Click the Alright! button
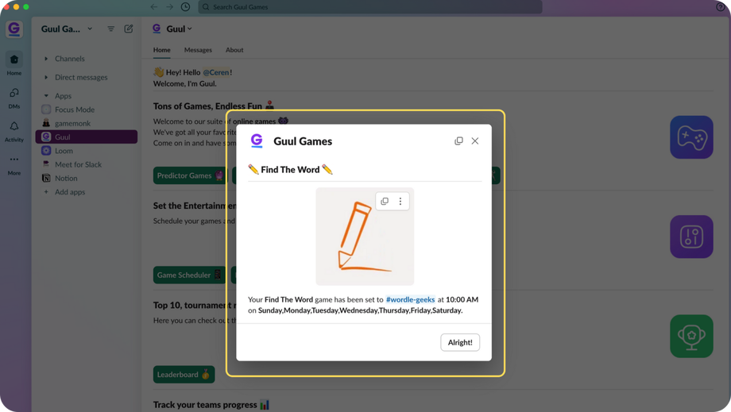The image size is (731, 412). point(460,342)
